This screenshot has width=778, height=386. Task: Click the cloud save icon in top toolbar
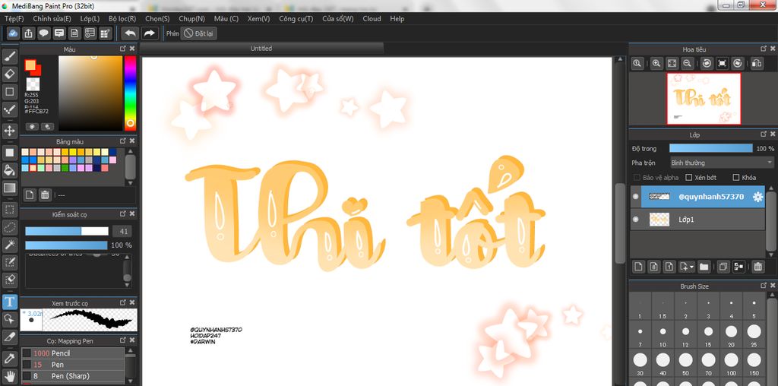click(x=14, y=33)
